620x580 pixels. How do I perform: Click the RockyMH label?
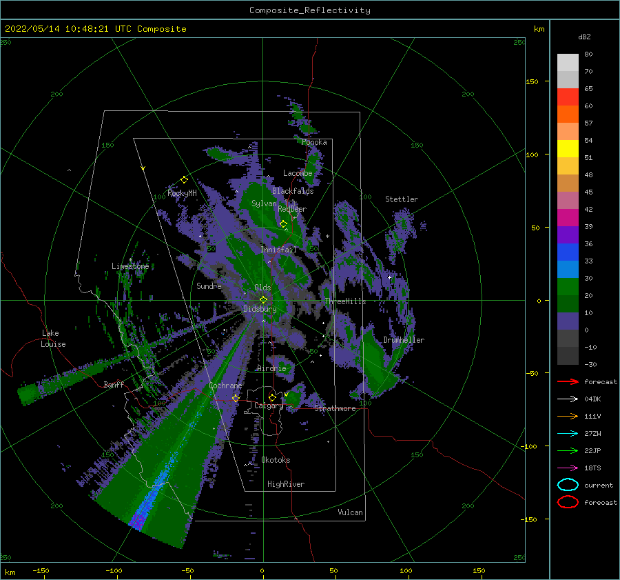[182, 193]
